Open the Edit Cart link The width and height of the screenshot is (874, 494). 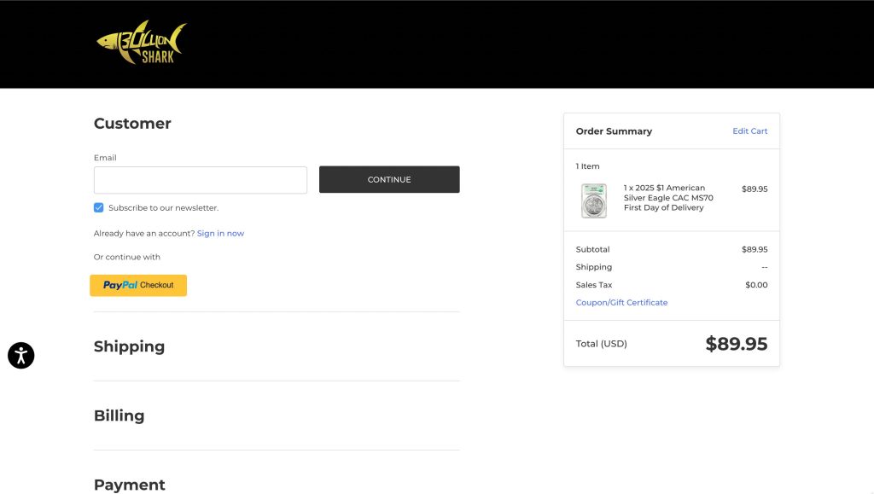[x=749, y=131]
